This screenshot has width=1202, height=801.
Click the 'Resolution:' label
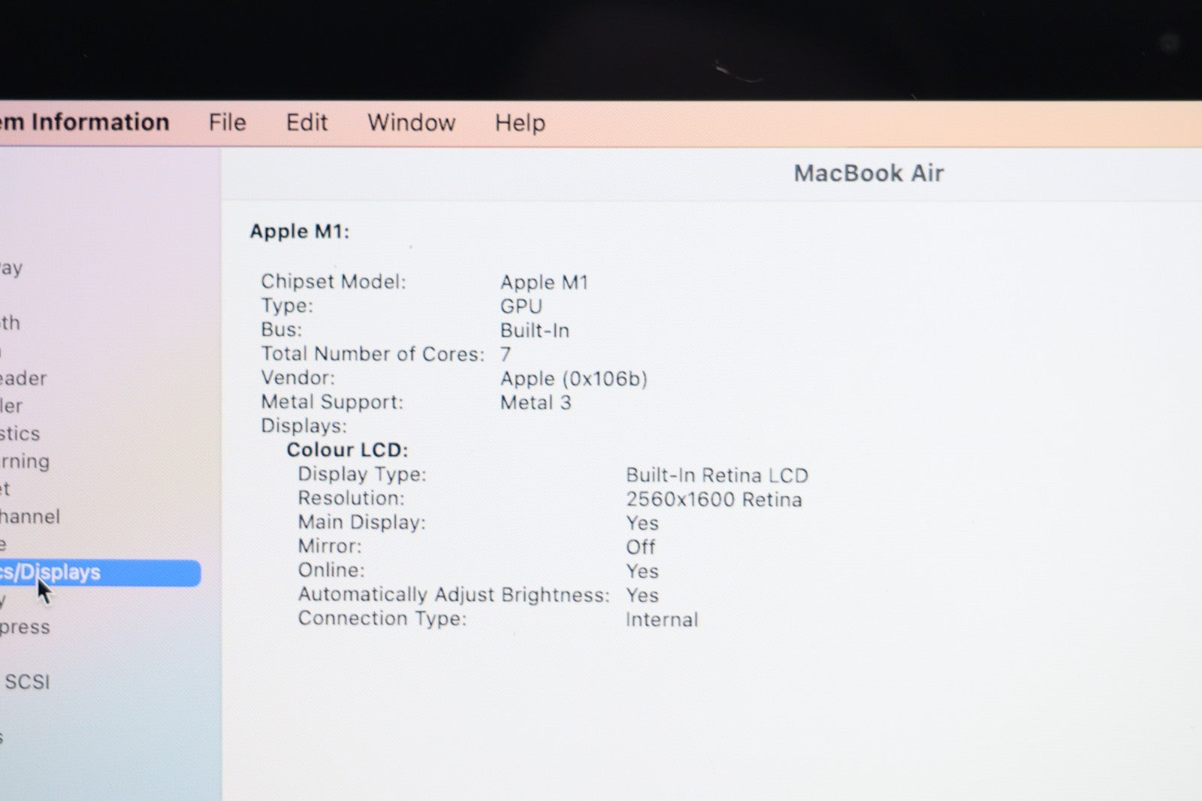tap(351, 498)
